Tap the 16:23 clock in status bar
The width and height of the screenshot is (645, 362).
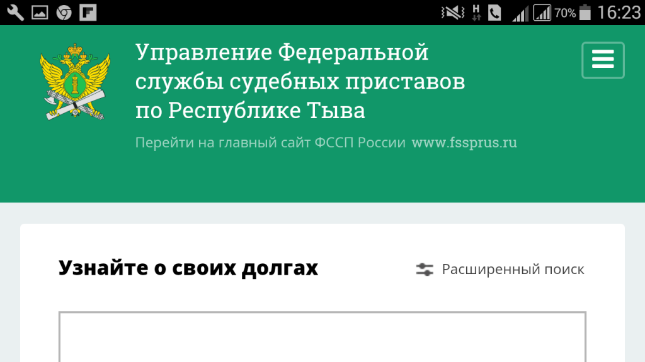(619, 13)
